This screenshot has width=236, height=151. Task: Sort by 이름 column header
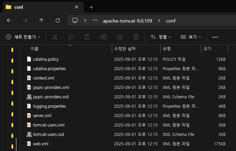click(34, 49)
